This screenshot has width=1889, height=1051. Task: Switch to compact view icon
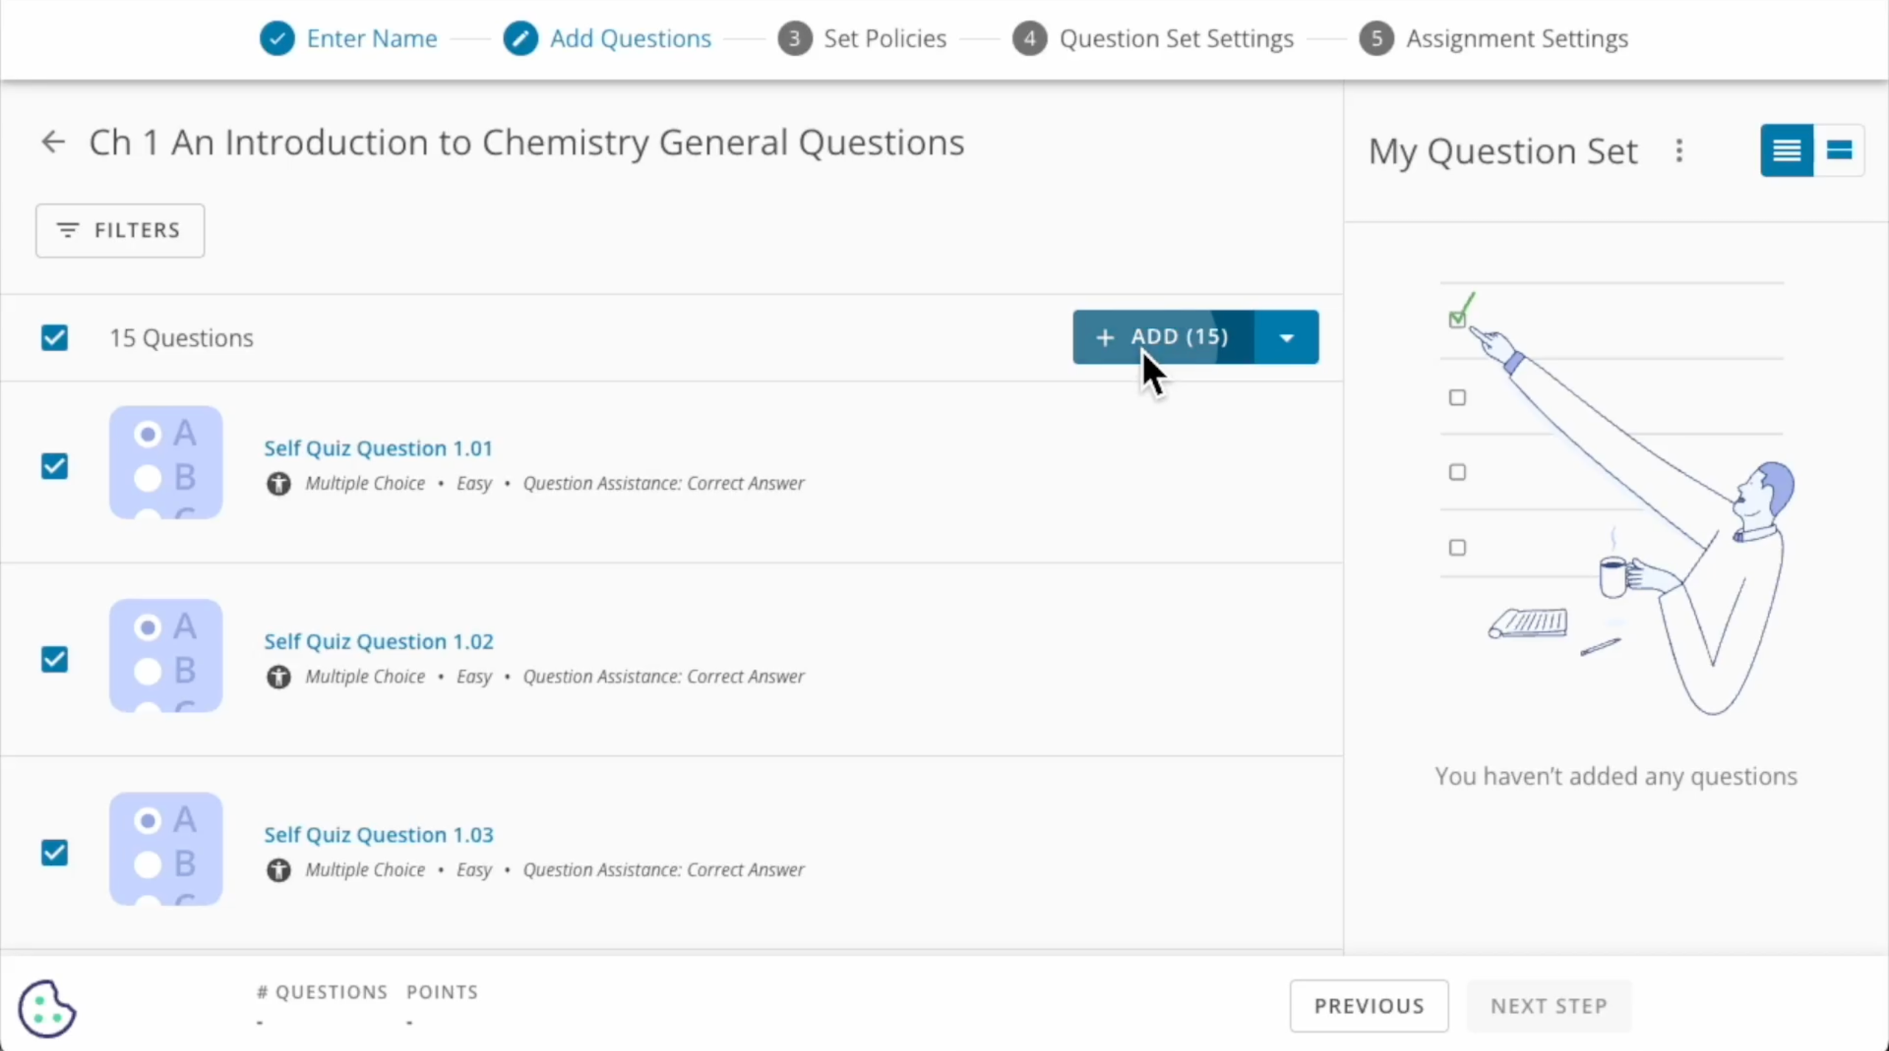coord(1839,151)
